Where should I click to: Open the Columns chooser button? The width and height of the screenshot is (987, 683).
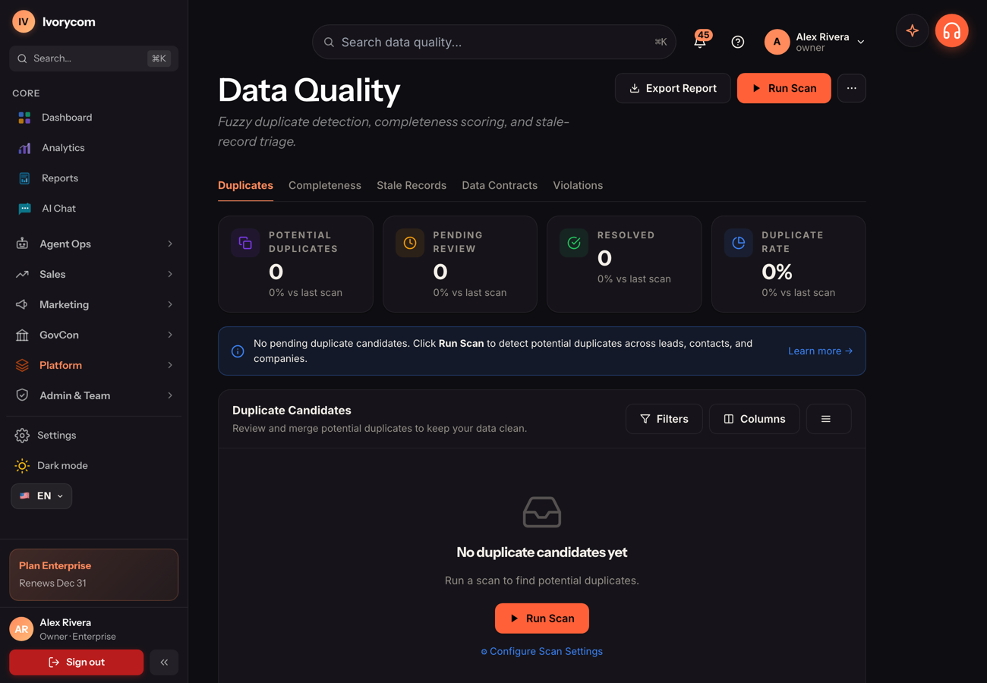pyautogui.click(x=755, y=419)
